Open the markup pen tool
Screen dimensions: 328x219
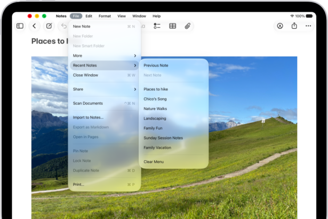pyautogui.click(x=280, y=26)
